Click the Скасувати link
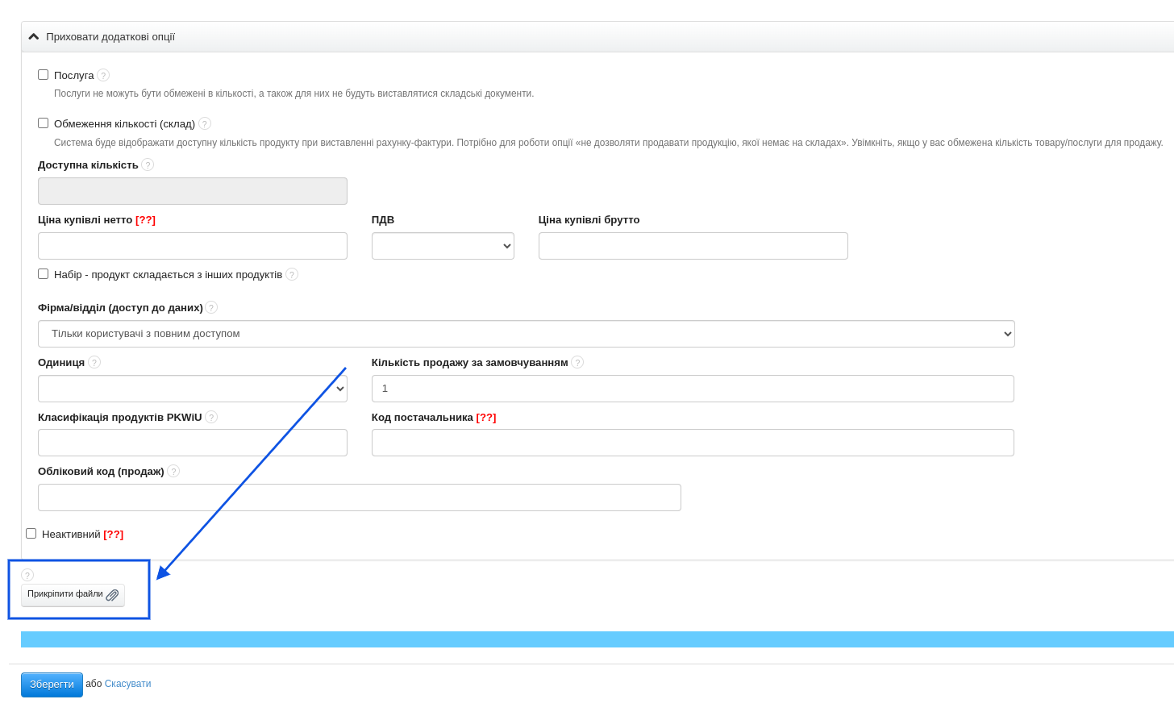The height and width of the screenshot is (716, 1174). point(127,684)
